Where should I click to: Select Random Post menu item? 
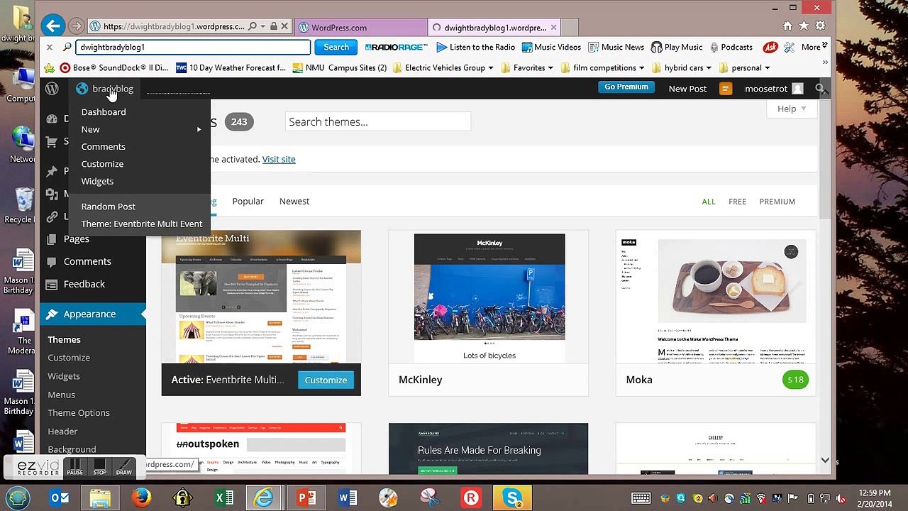click(x=108, y=207)
